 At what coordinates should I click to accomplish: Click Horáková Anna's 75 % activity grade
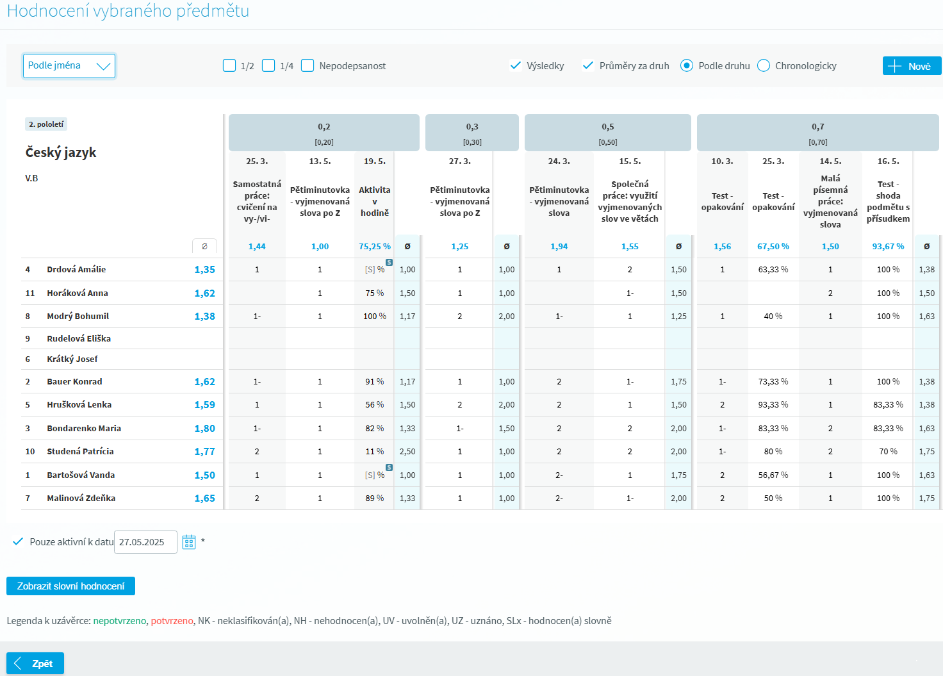[375, 293]
